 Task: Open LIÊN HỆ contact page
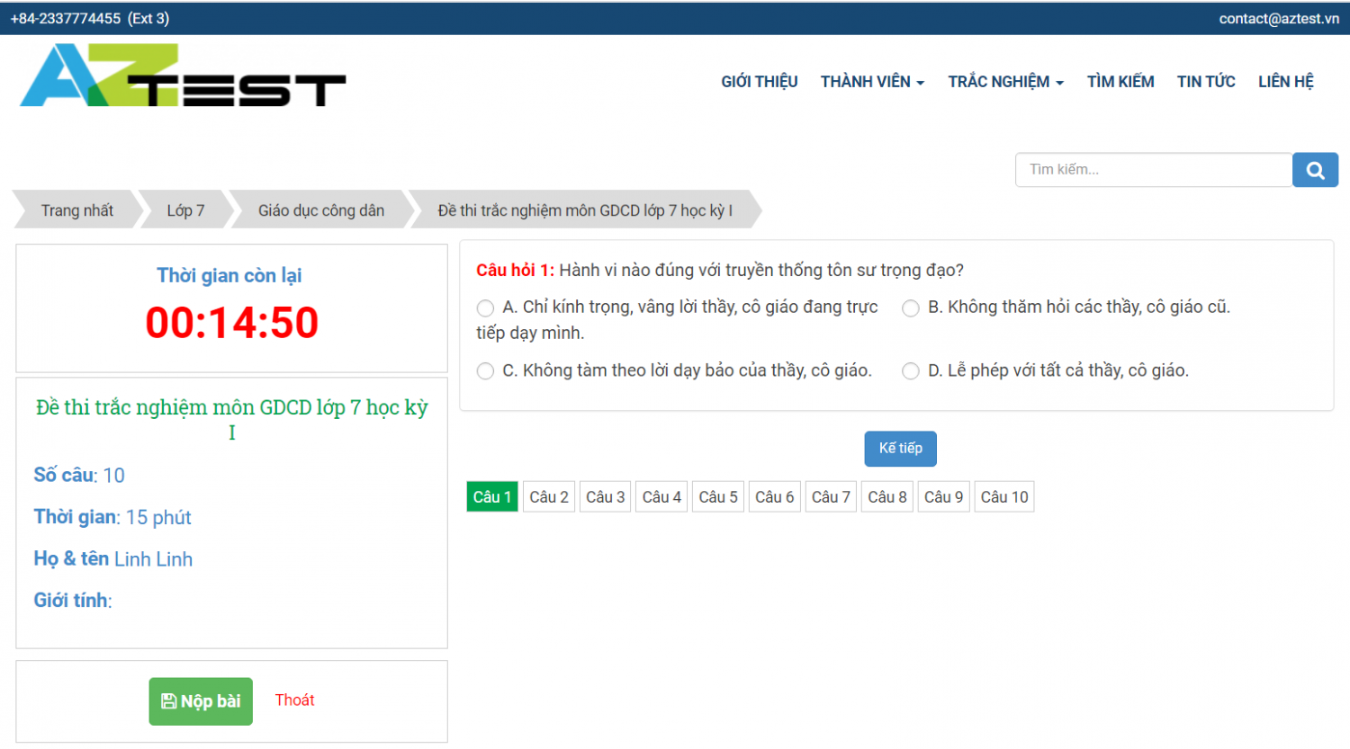point(1285,82)
